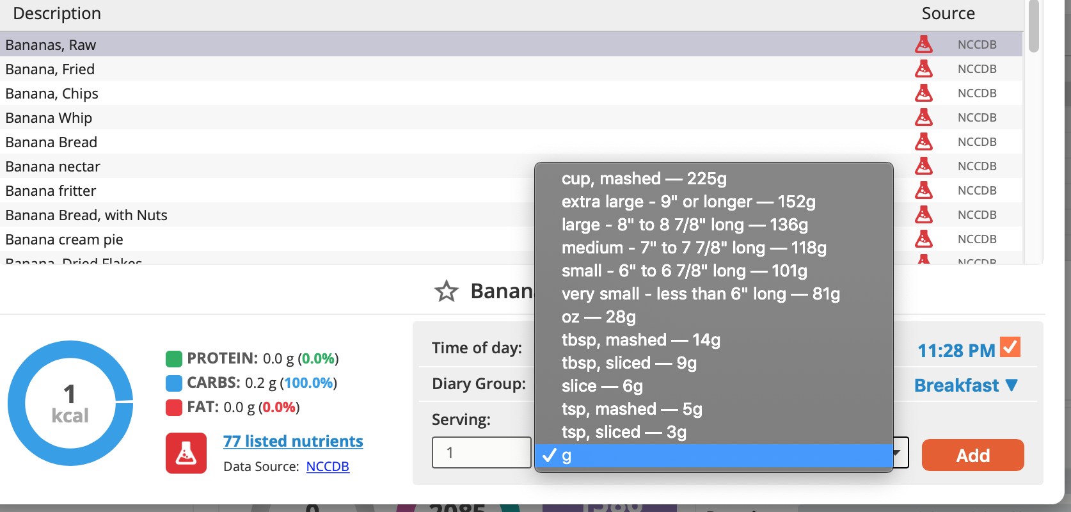Open the 77 listed nutrients link
Image resolution: width=1071 pixels, height=512 pixels.
(x=293, y=441)
